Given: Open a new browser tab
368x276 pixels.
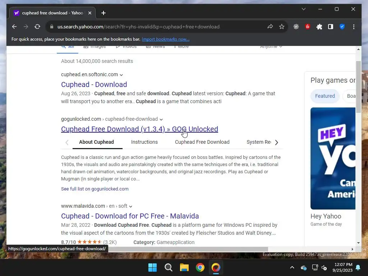Looking at the screenshot, I should pos(103,13).
